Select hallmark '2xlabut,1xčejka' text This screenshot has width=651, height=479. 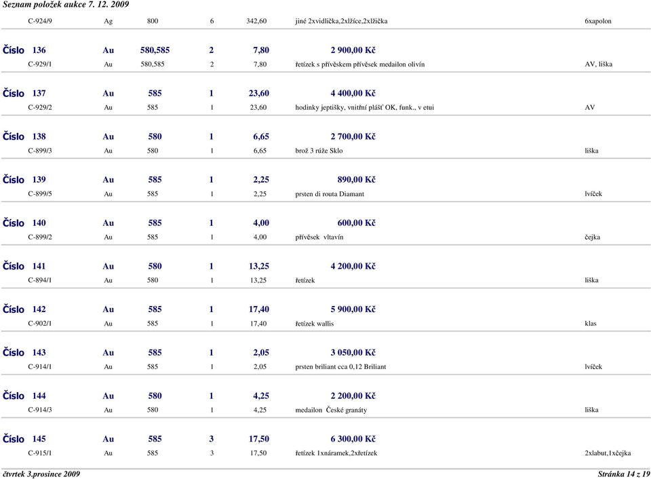(x=608, y=453)
